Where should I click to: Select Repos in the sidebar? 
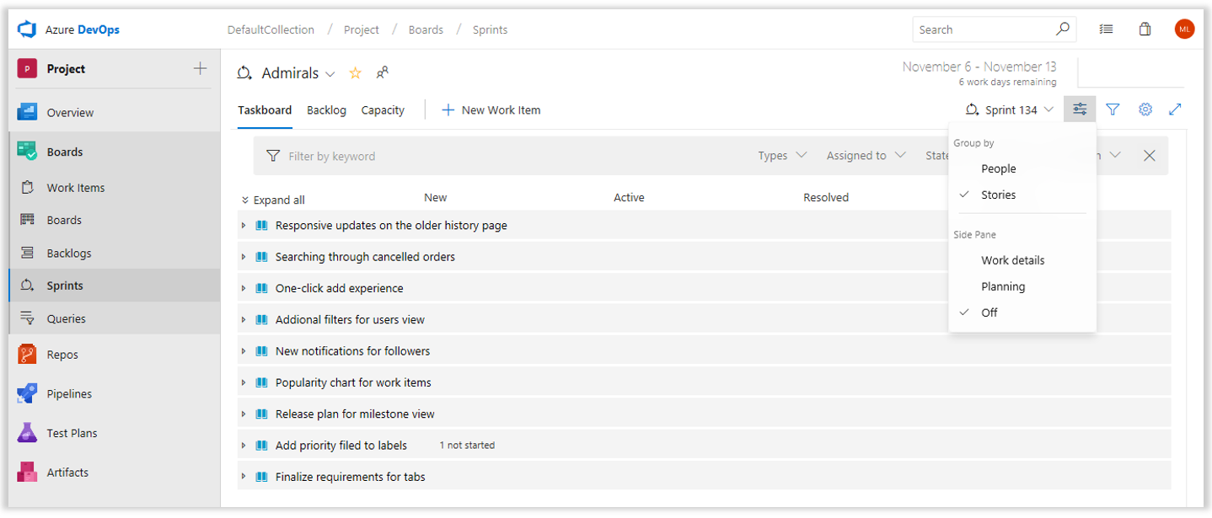click(x=63, y=354)
